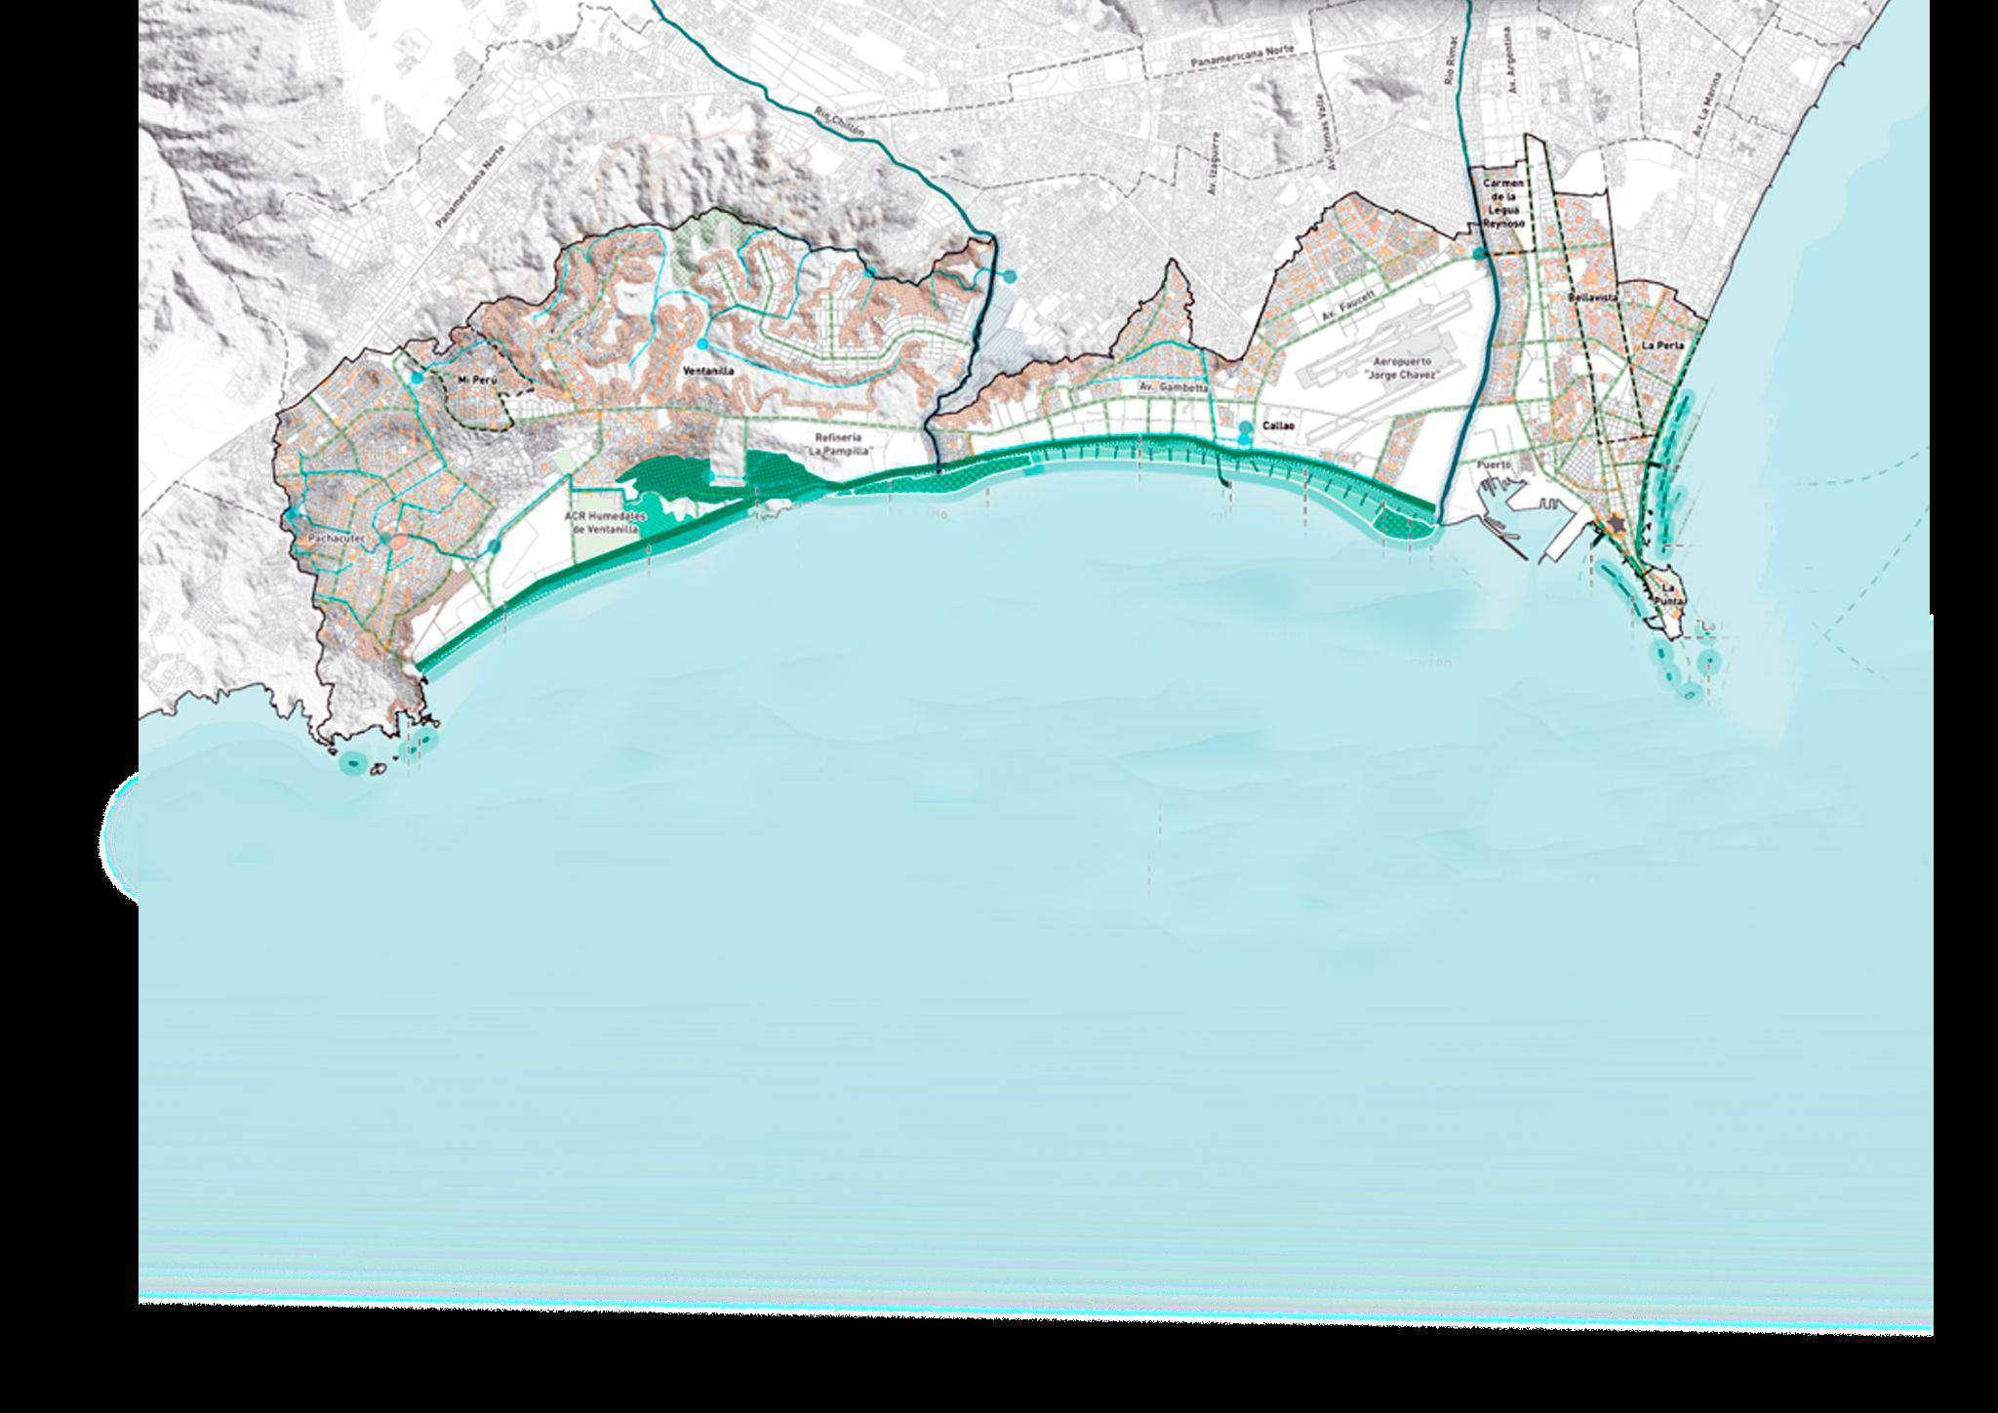This screenshot has height=1413, width=1998.
Task: Select the Callao label on the map
Action: pyautogui.click(x=1277, y=427)
